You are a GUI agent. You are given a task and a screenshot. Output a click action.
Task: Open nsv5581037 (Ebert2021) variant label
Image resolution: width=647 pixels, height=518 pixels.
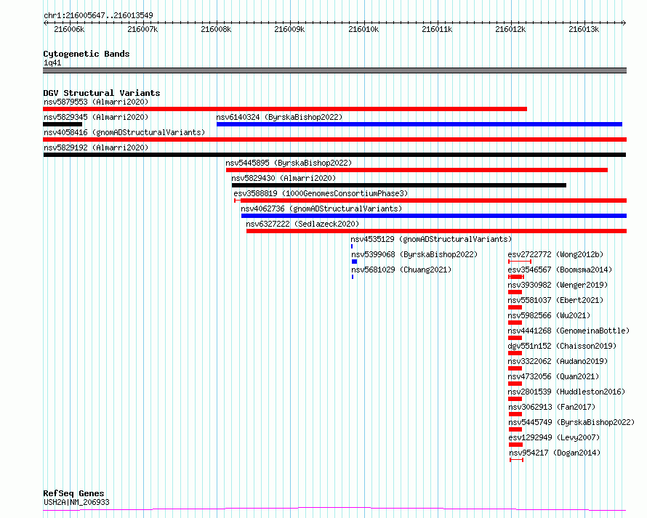click(555, 300)
